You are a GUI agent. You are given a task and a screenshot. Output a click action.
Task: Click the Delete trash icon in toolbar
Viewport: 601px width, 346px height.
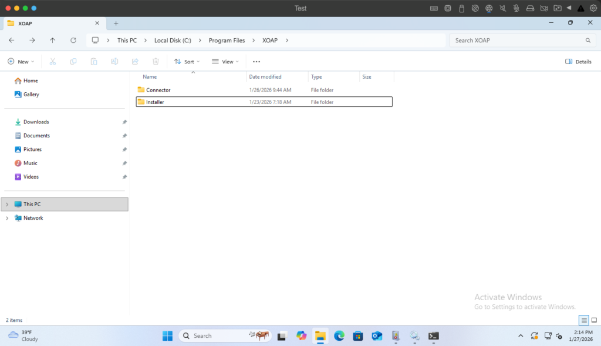(x=156, y=62)
